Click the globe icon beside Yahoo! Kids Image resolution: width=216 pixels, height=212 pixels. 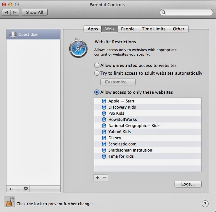point(104,132)
